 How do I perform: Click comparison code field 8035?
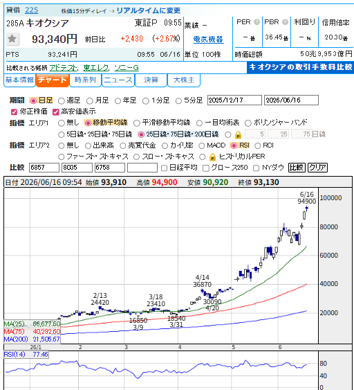(x=77, y=168)
